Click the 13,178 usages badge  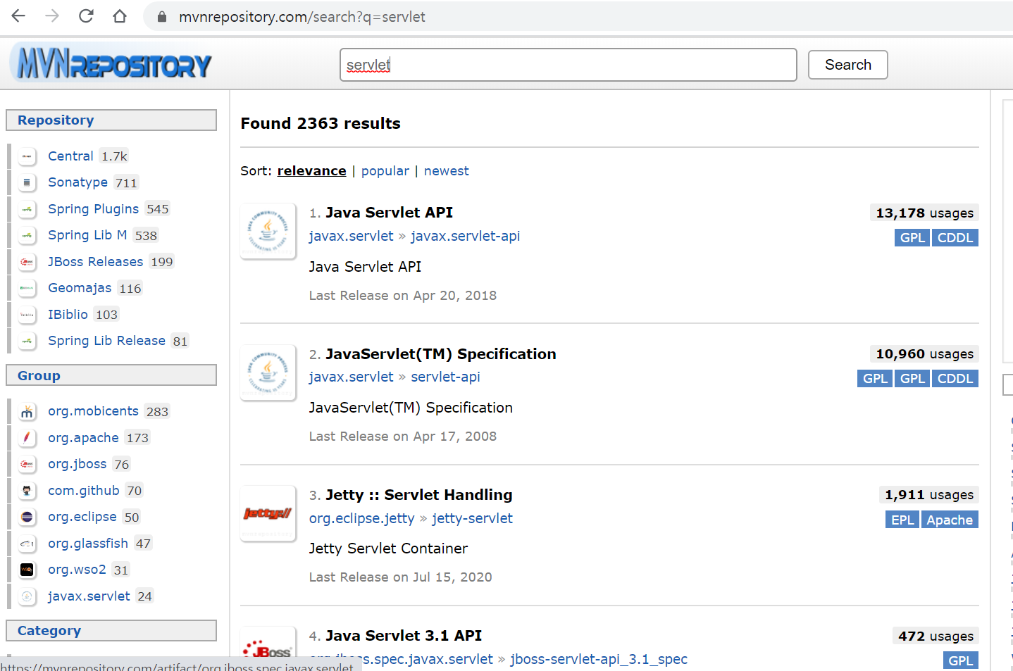click(925, 213)
